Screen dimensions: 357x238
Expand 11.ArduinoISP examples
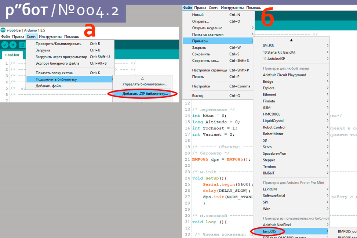pos(291,59)
